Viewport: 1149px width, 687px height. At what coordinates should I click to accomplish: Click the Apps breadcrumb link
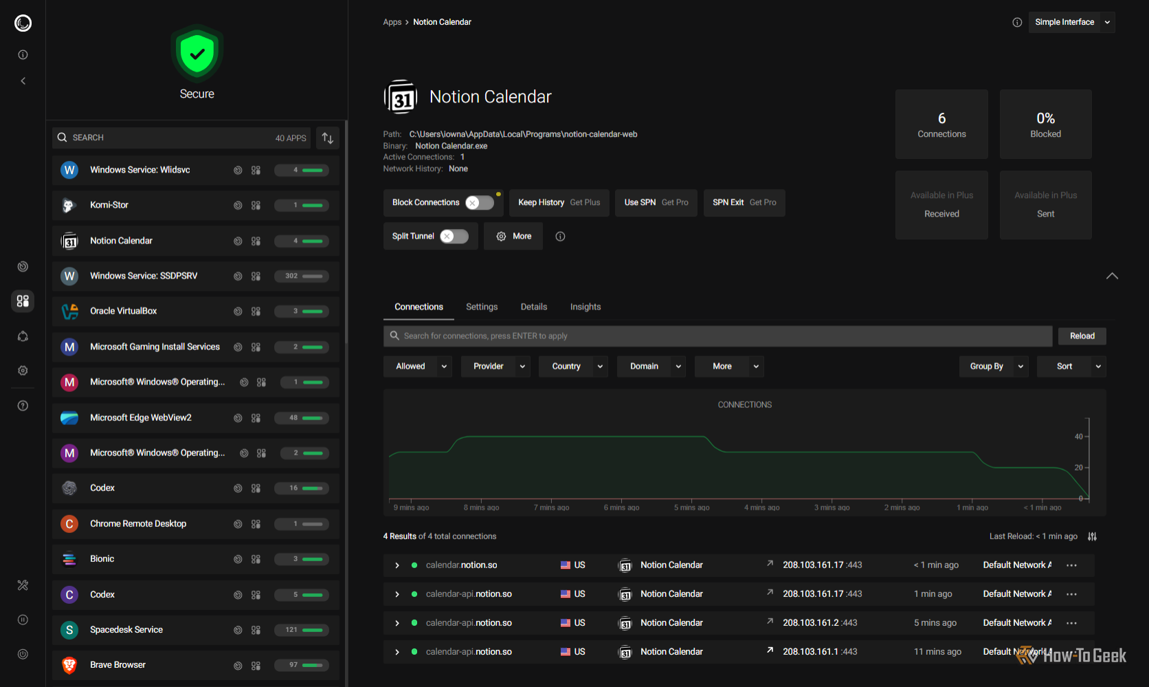tap(392, 23)
